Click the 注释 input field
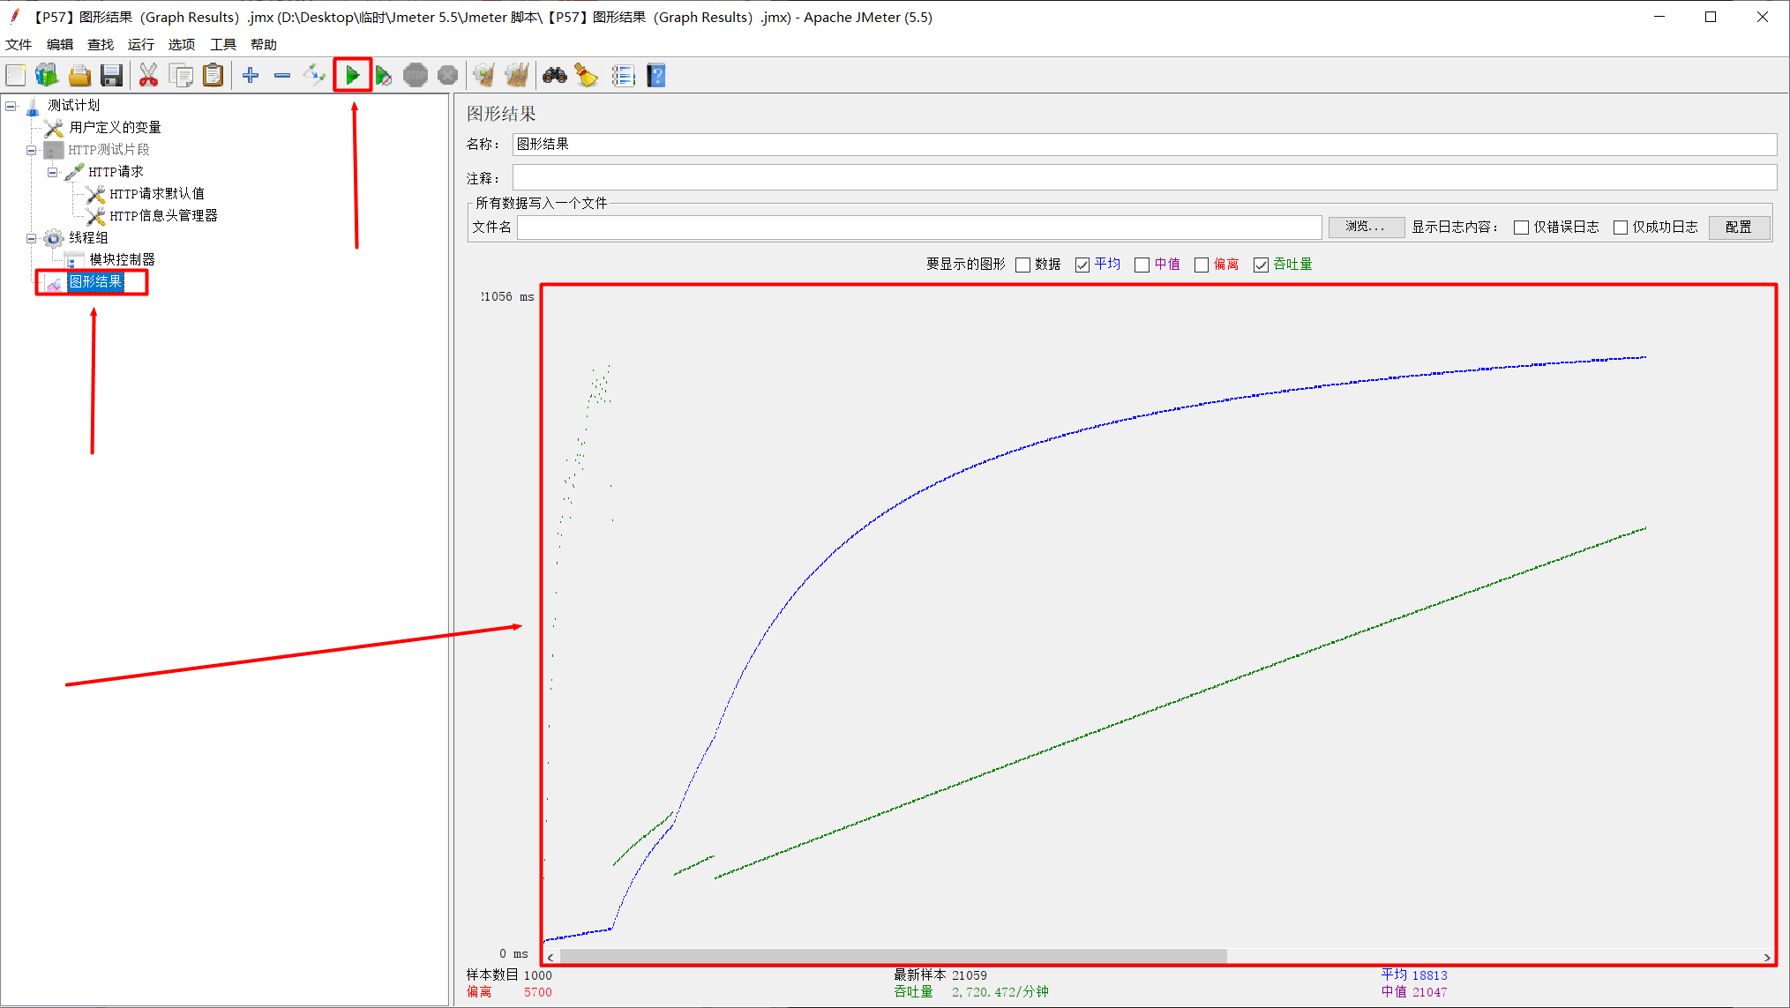The image size is (1790, 1008). click(x=1144, y=177)
